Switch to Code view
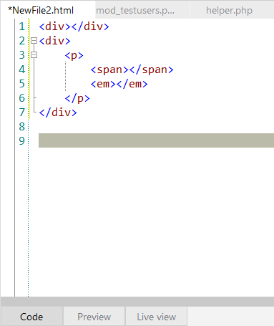This screenshot has height=326, width=274. coord(31,317)
